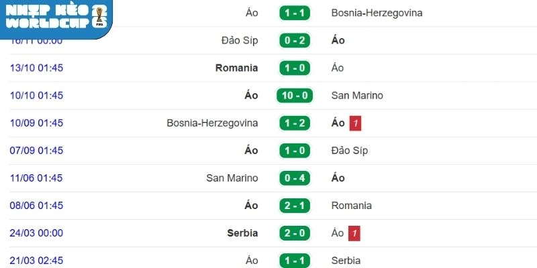Open the 13/10 01:45 match date
This screenshot has height=268, width=537.
coord(36,68)
